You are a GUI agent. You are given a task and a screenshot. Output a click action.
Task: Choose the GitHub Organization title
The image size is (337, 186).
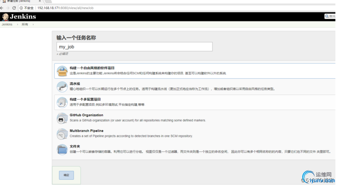(86, 115)
